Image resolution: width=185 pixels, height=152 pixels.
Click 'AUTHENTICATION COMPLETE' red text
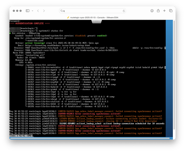click(x=30, y=23)
